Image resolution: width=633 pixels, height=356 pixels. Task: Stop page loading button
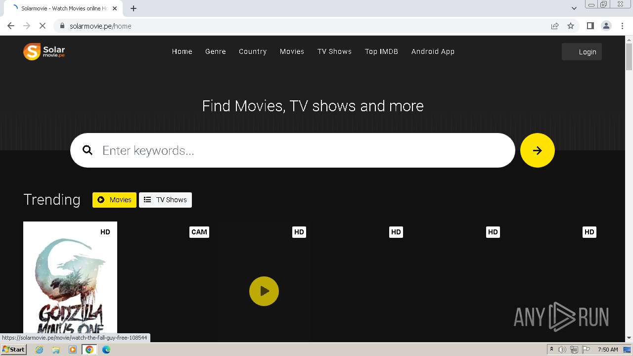43,26
